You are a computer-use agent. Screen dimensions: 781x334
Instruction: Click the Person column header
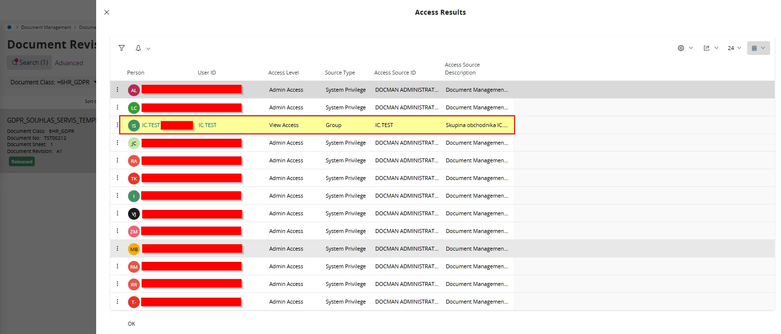point(135,73)
